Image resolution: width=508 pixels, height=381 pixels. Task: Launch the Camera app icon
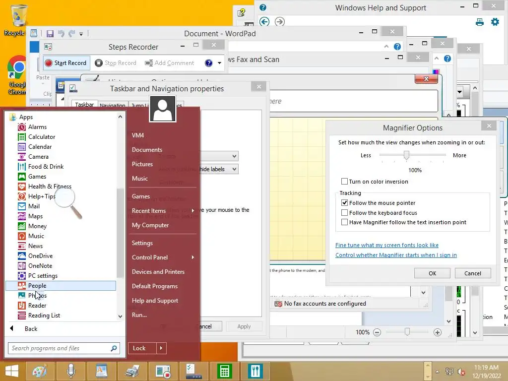pos(22,157)
